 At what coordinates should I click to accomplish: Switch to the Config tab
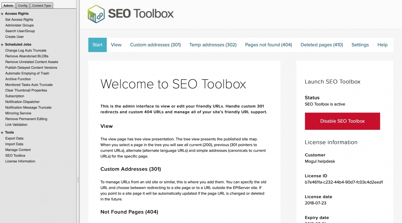pos(22,5)
